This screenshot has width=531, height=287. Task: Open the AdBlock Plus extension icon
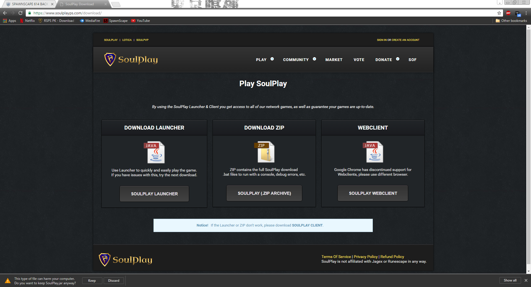tap(508, 13)
